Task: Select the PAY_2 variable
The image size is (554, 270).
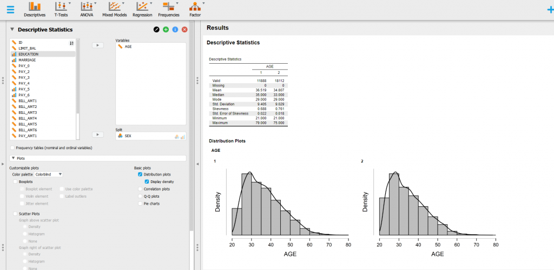Action: pyautogui.click(x=43, y=72)
